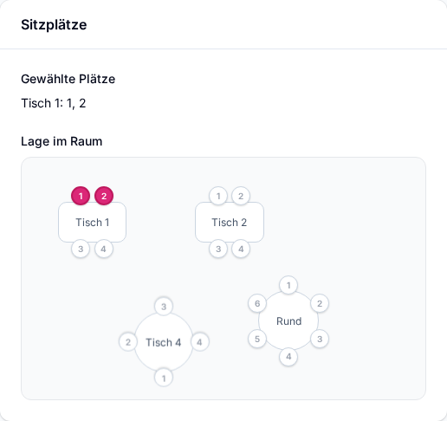The width and height of the screenshot is (447, 421).
Task: Choose seat 1 at Tisch 2
Action: coord(218,196)
